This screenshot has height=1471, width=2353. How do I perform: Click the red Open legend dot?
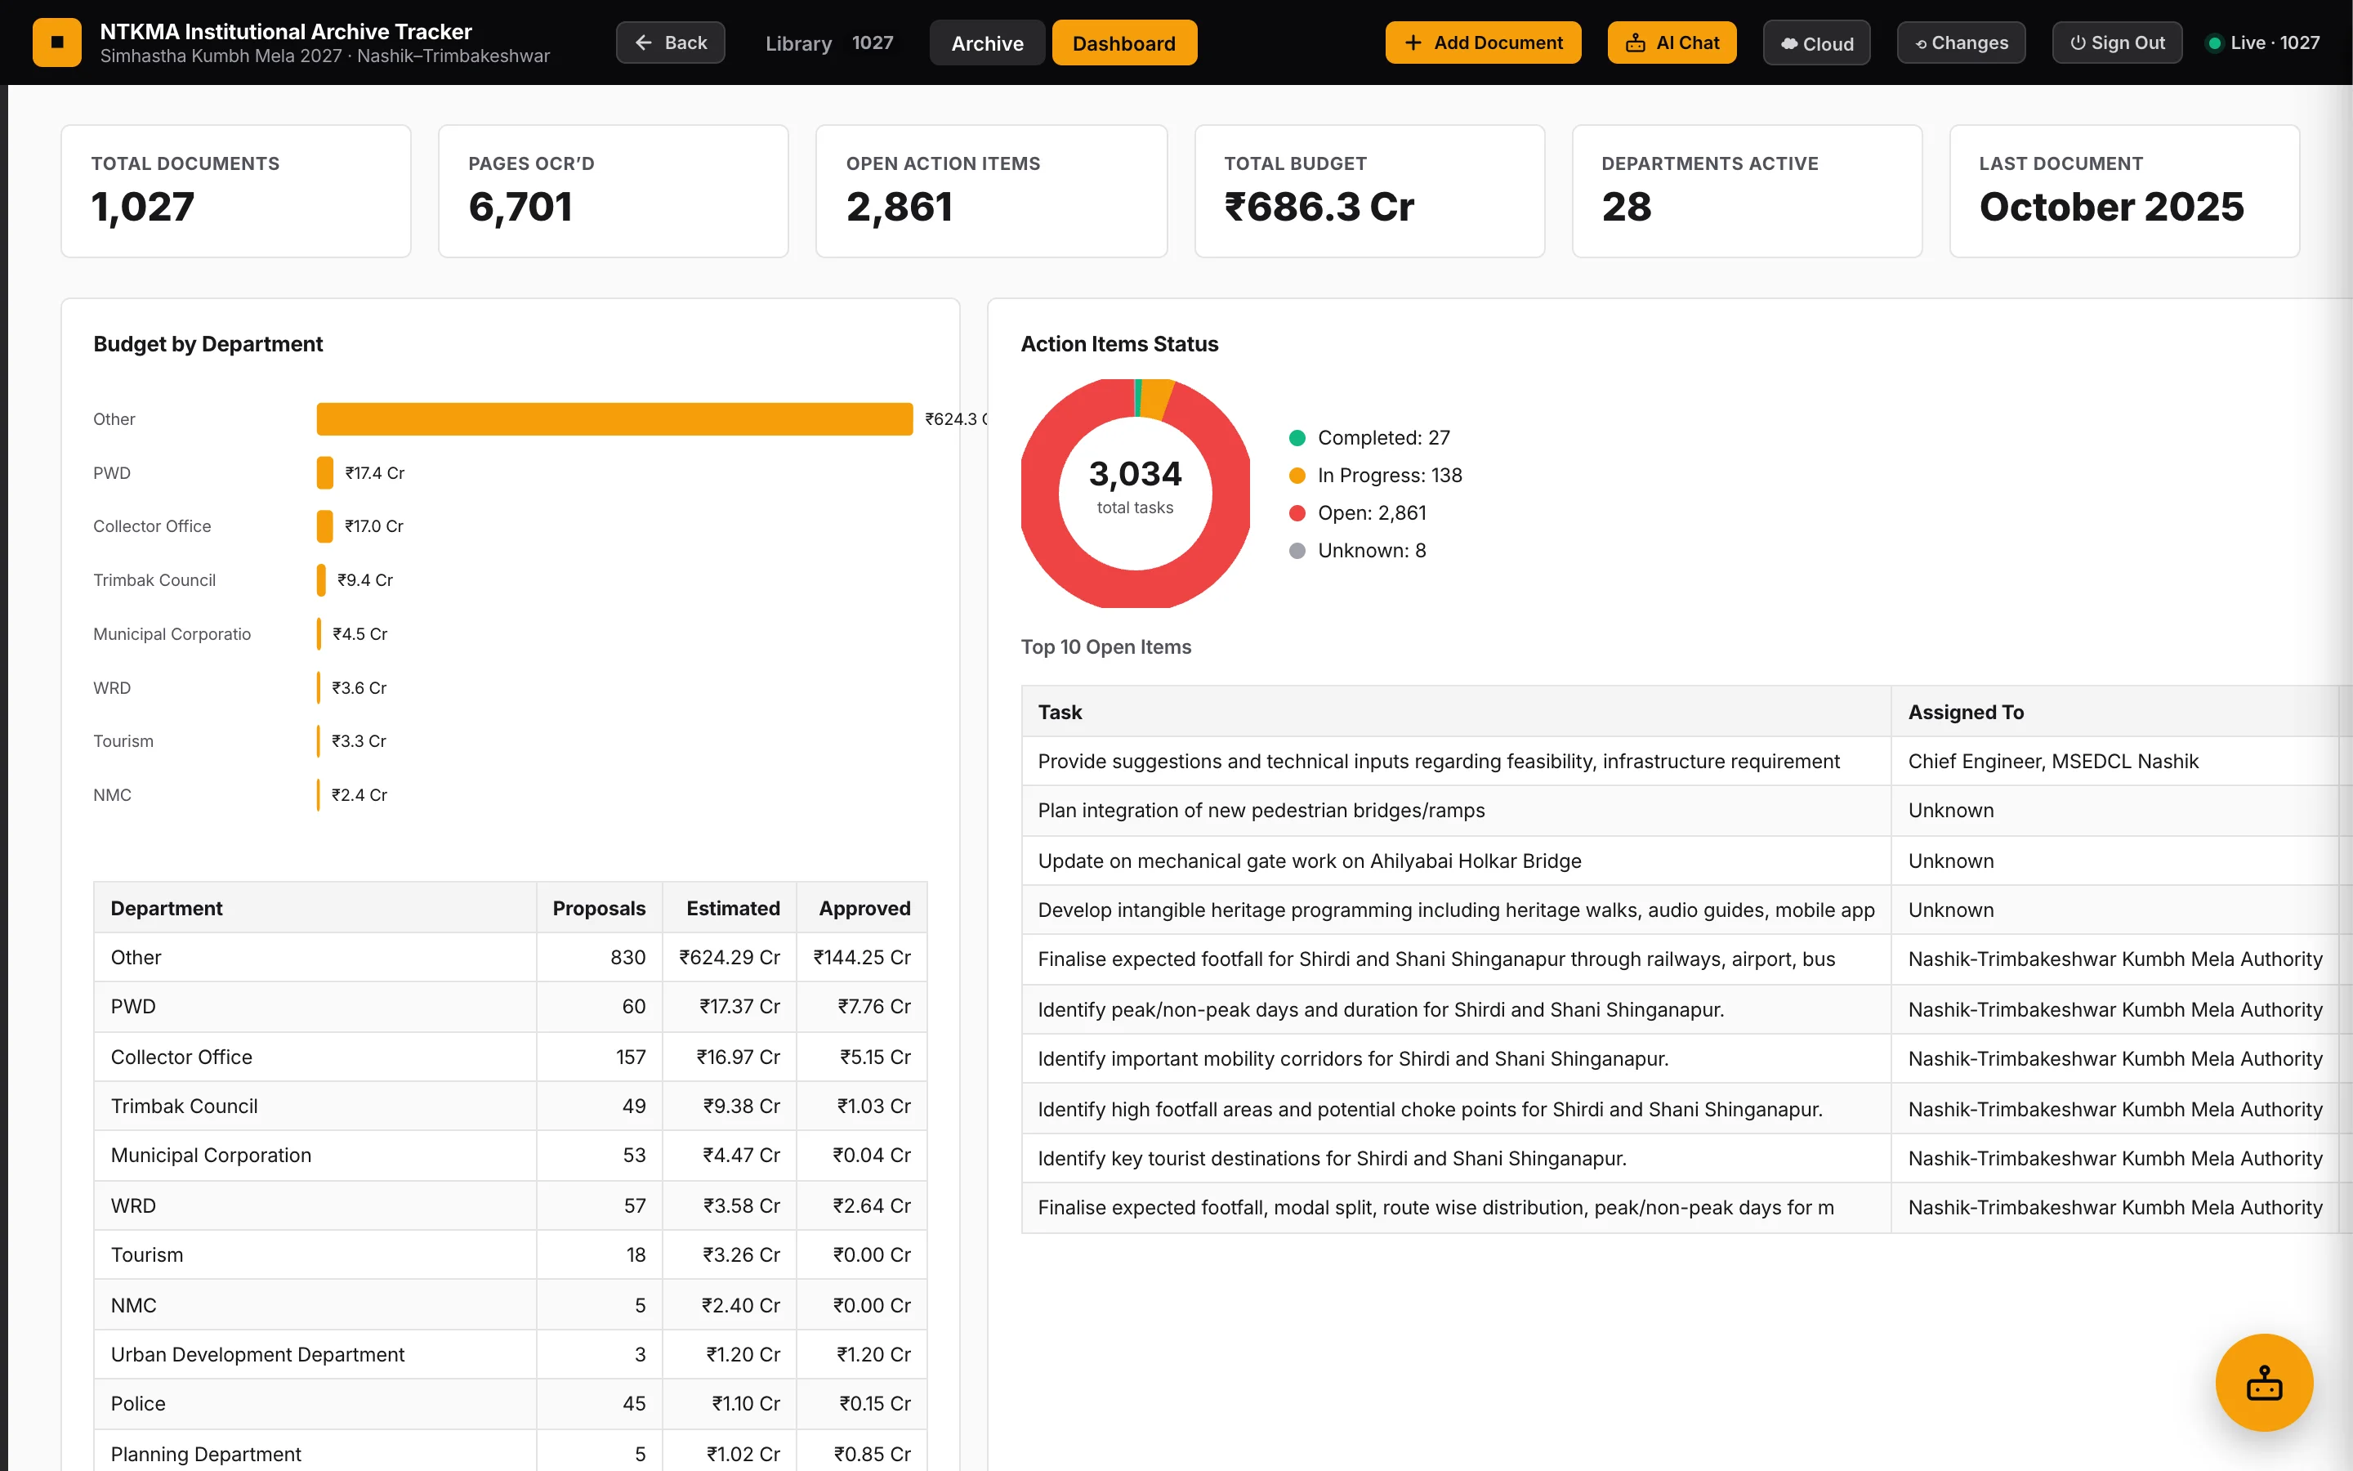coord(1297,512)
